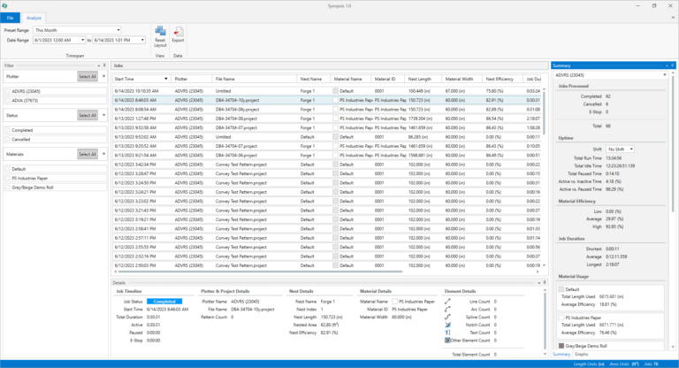Check the ADVA (37673) plotter filter
Viewport: 679px width, 368px height.
click(x=8, y=101)
